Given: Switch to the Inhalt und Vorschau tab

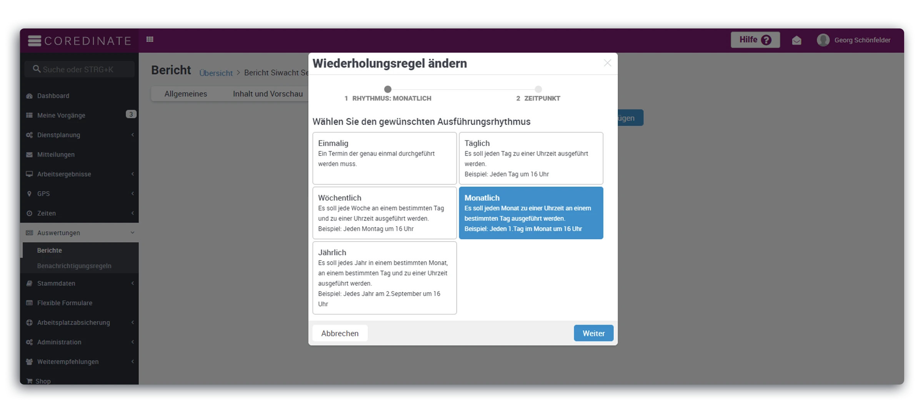Looking at the screenshot, I should point(268,94).
